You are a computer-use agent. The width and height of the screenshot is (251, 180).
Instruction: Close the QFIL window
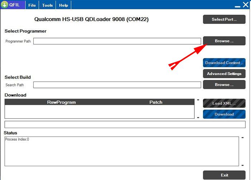[x=246, y=5]
